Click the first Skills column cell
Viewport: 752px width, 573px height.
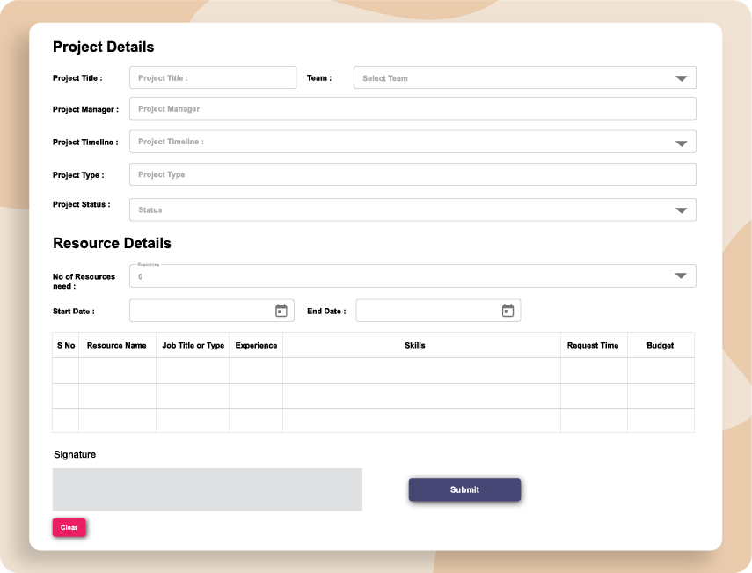click(x=420, y=370)
